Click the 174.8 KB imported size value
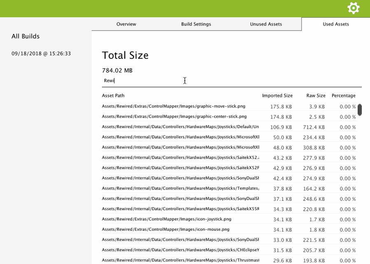 tap(281, 117)
